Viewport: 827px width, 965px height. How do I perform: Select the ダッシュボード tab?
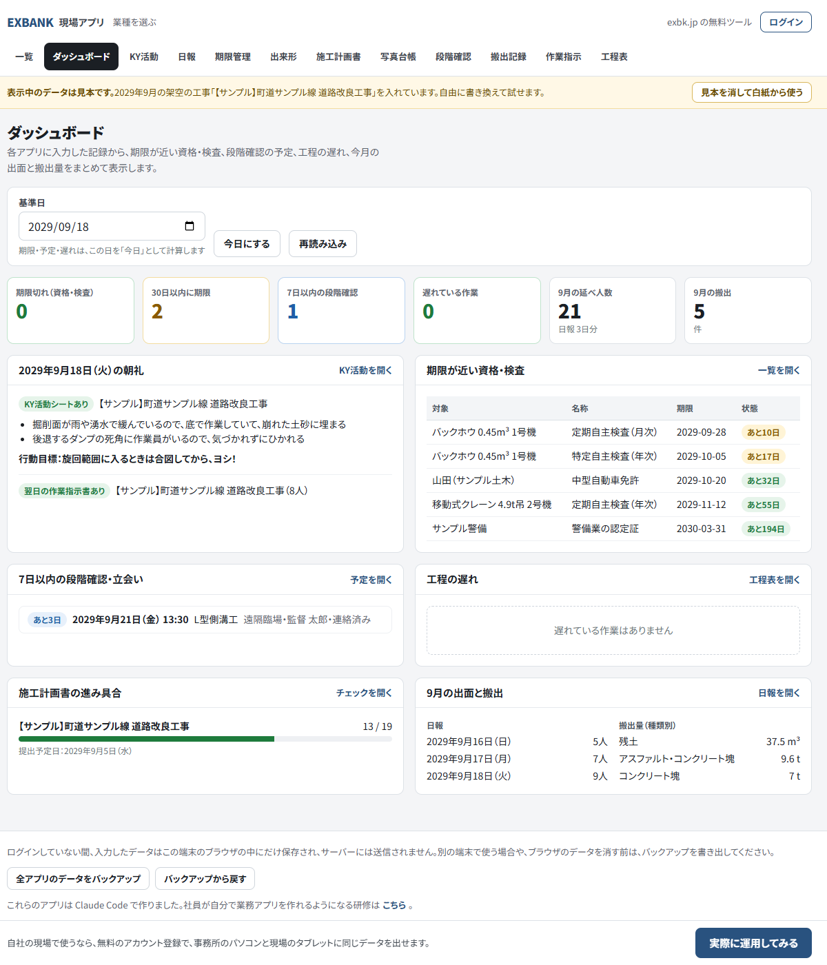(81, 57)
